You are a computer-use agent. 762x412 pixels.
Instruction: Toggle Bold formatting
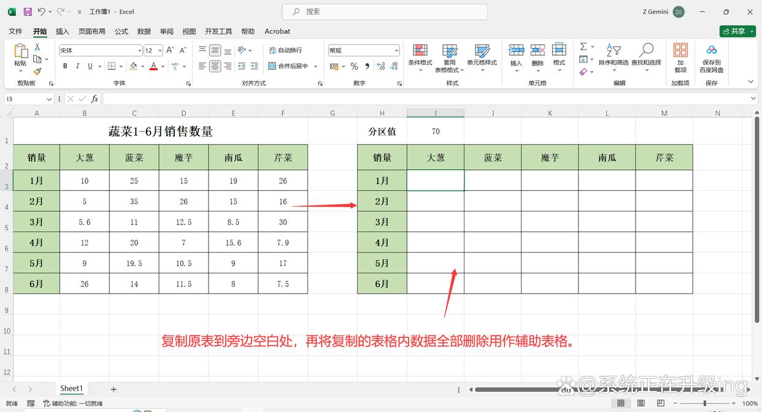[x=64, y=66]
